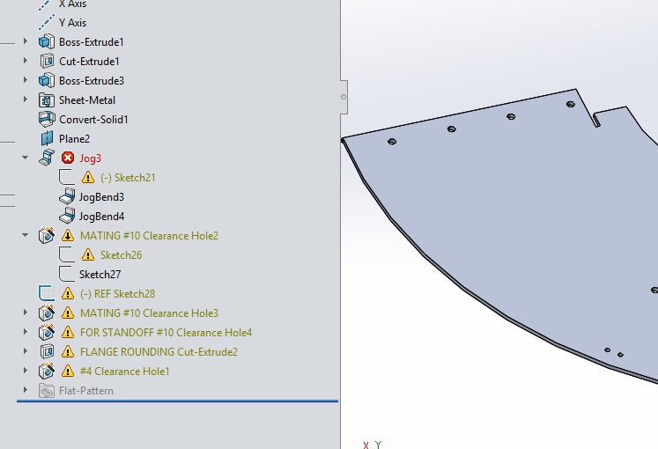Click the JogBend4 bend icon
This screenshot has width=658, height=449.
coord(67,217)
